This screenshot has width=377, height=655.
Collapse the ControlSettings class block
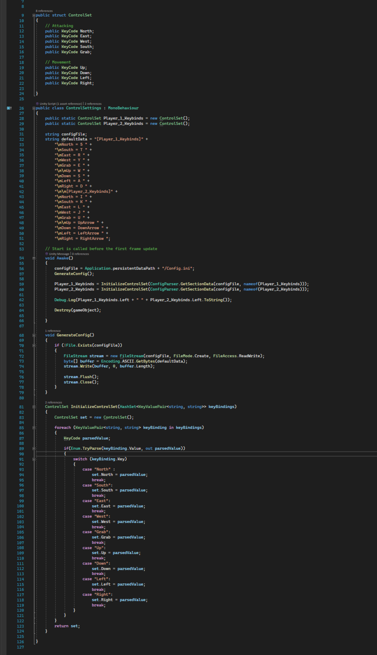pyautogui.click(x=34, y=108)
